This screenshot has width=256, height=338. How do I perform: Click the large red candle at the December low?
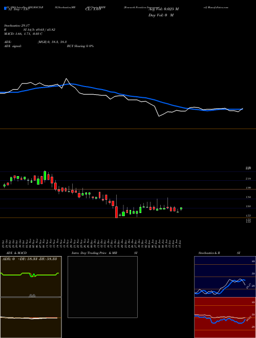point(116,212)
